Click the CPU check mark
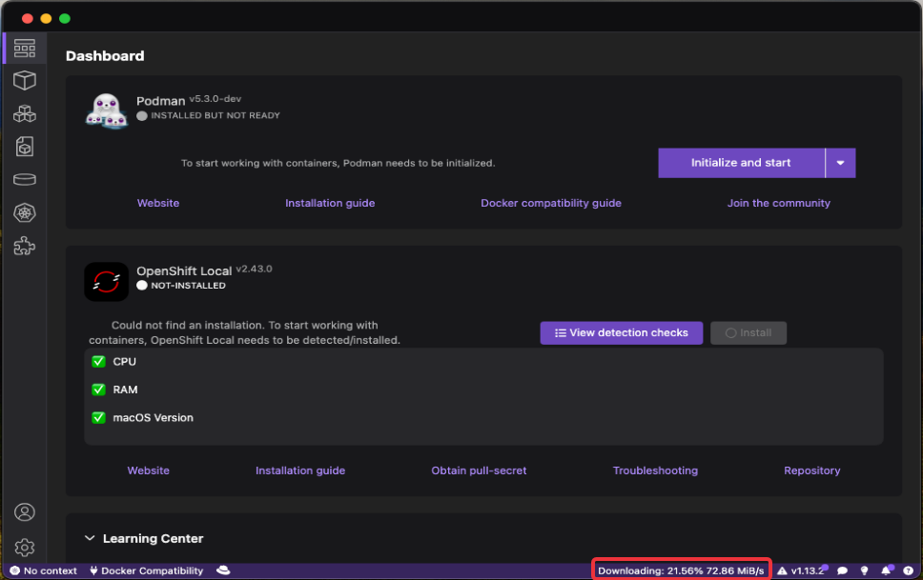 point(98,362)
